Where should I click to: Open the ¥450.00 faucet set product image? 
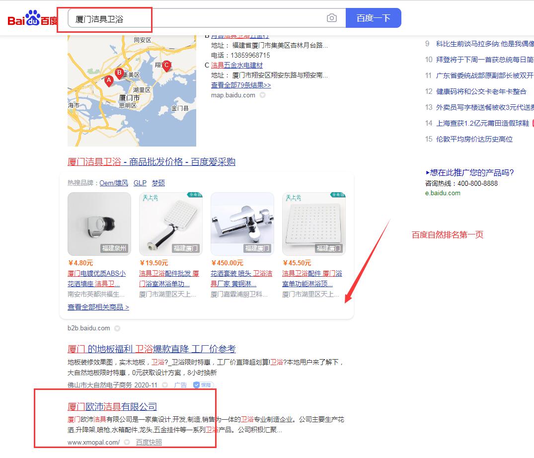(242, 224)
